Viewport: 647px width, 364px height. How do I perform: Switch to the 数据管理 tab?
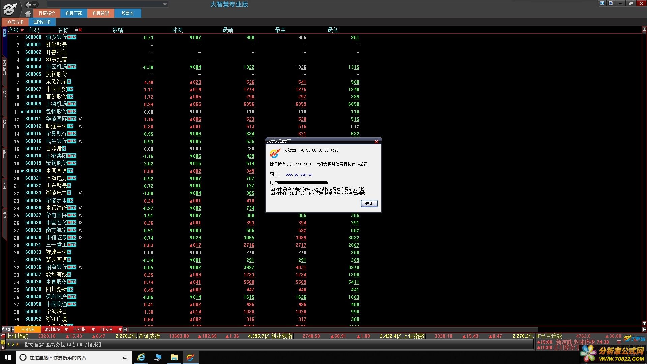[x=100, y=13]
